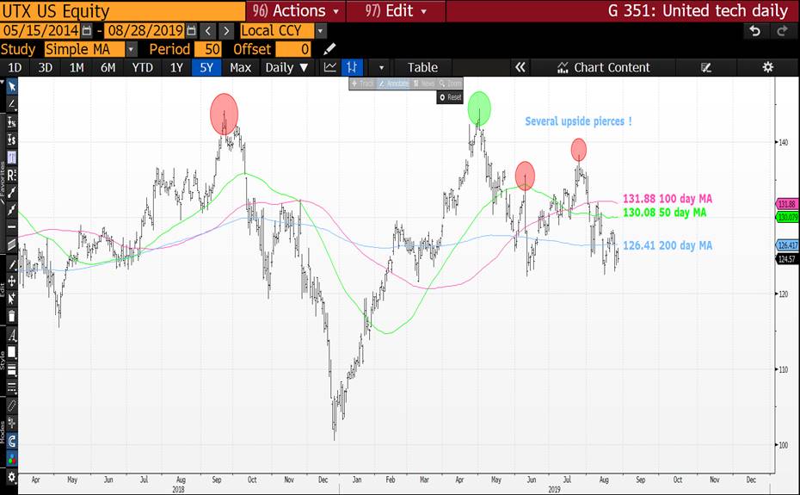Select the pencil freehand drawing tool
Screen dimensions: 800x495
tap(11, 264)
